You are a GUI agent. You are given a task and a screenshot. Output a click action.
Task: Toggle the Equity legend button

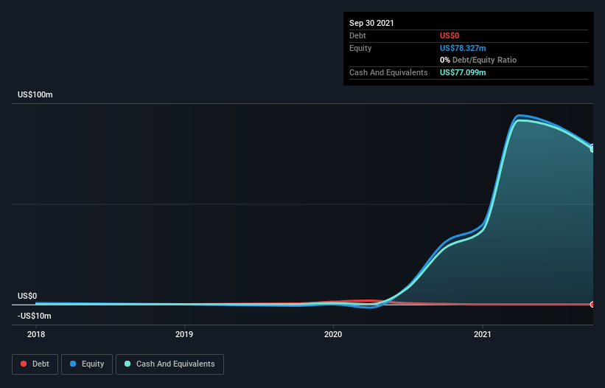point(87,364)
